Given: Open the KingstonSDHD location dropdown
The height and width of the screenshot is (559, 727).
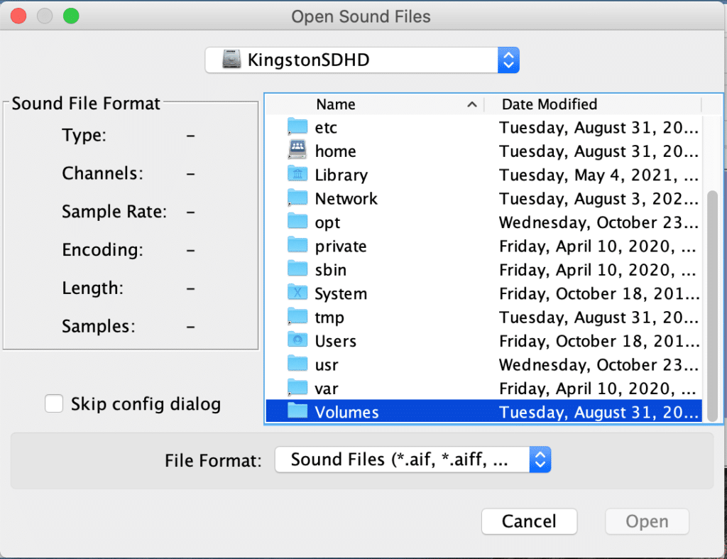Looking at the screenshot, I should coord(362,60).
